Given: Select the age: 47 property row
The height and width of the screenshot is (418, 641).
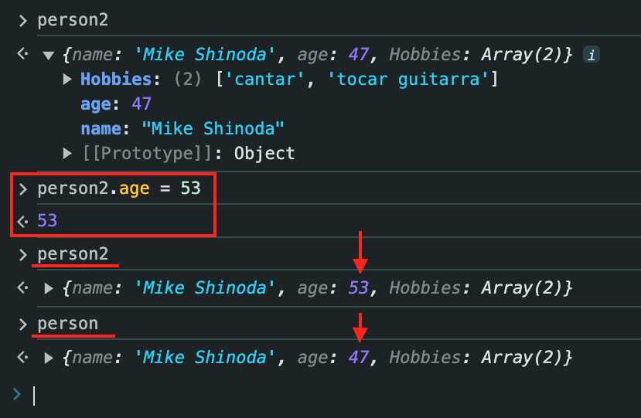Looking at the screenshot, I should tap(116, 104).
